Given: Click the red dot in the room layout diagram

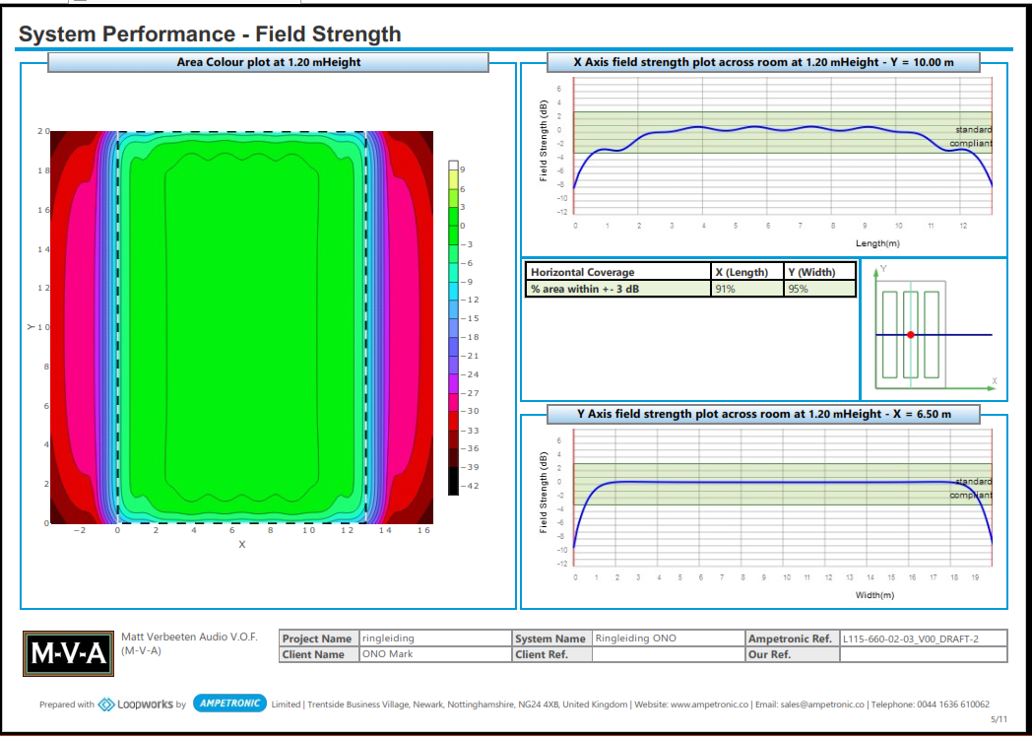Looking at the screenshot, I should point(911,335).
